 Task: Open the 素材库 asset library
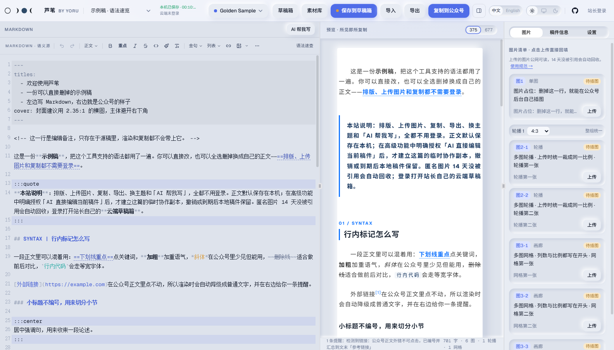click(314, 11)
